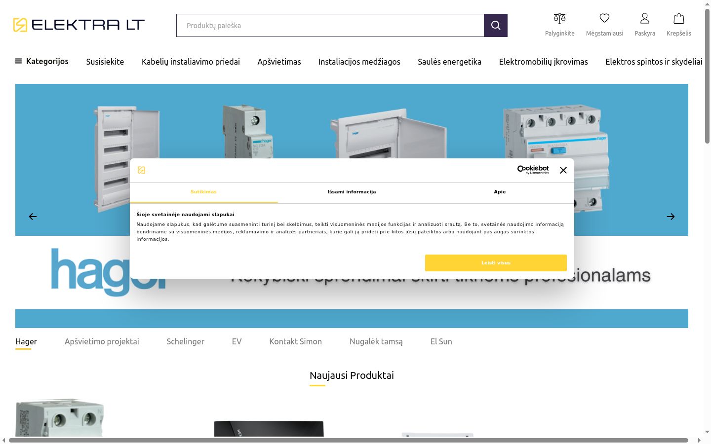Image resolution: width=711 pixels, height=444 pixels.
Task: Select the EV banner tab
Action: tap(237, 341)
